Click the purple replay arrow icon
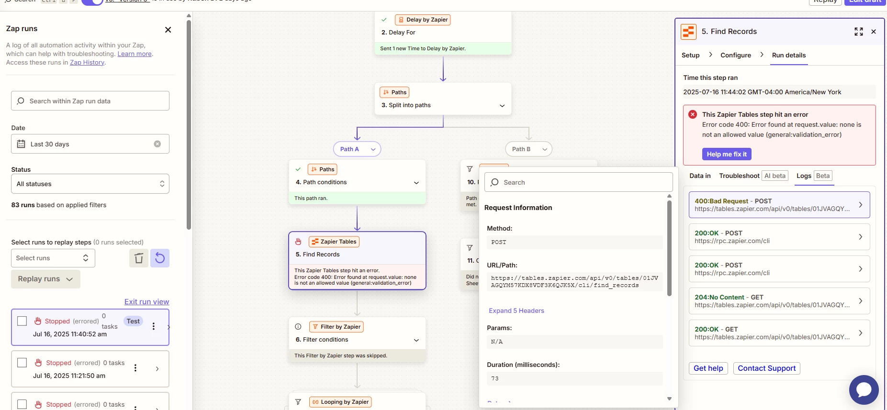Screen dimensions: 887x410 (x=160, y=258)
